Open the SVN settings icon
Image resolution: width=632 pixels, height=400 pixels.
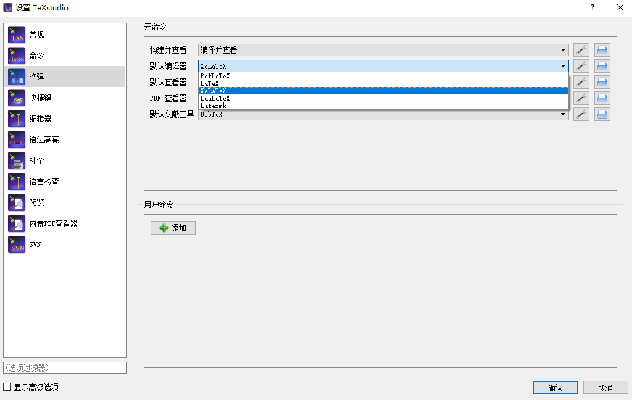17,244
